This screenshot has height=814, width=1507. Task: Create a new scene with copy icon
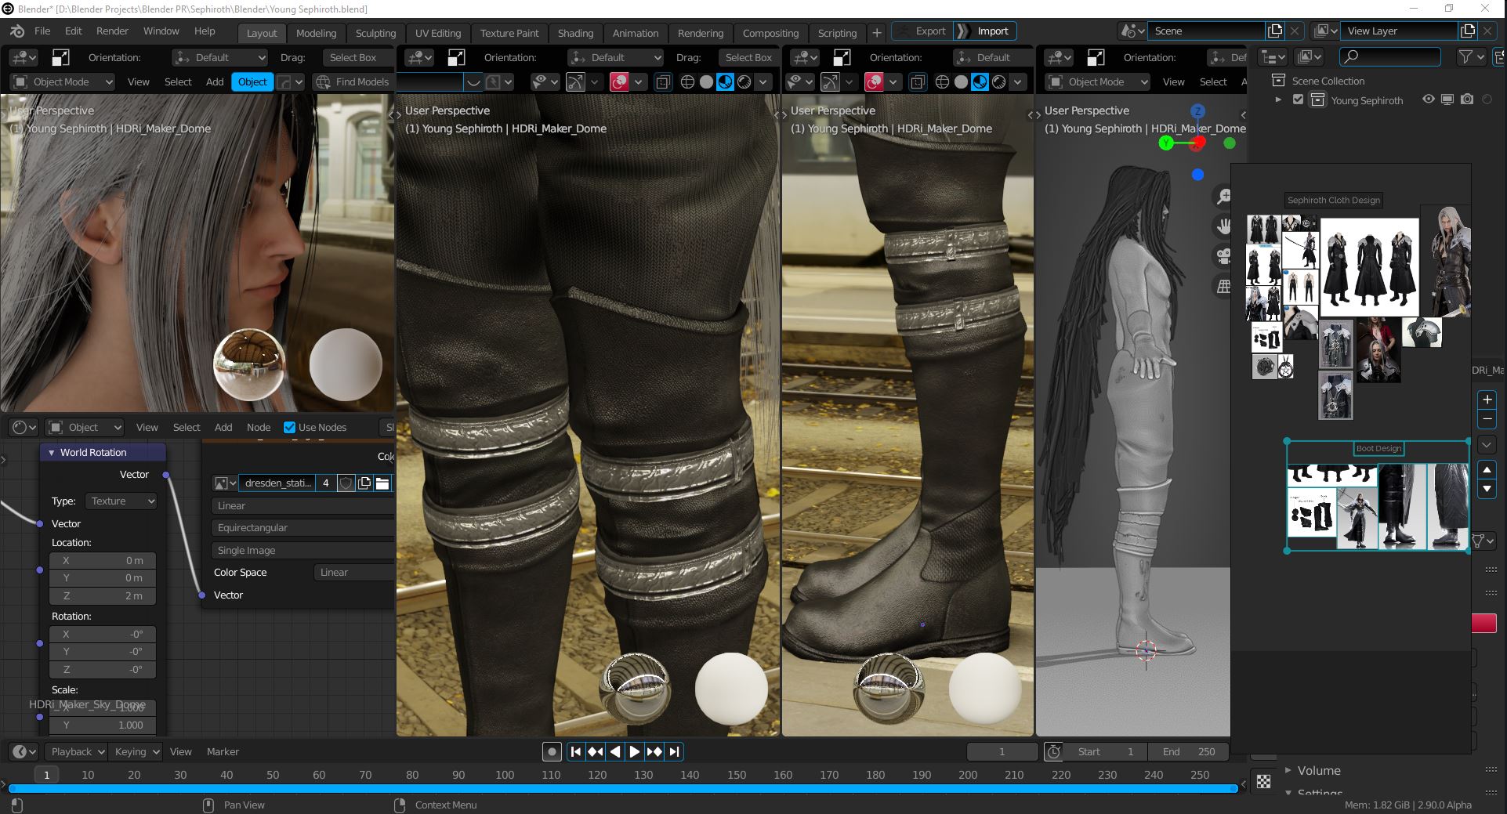tap(1275, 31)
